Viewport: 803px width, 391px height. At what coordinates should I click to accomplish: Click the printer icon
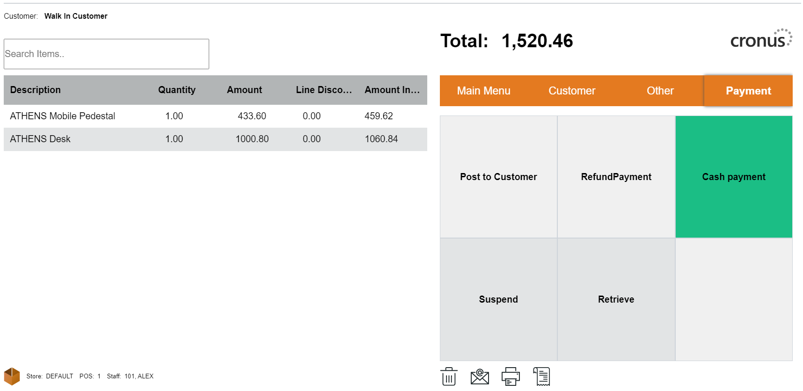[x=510, y=377]
